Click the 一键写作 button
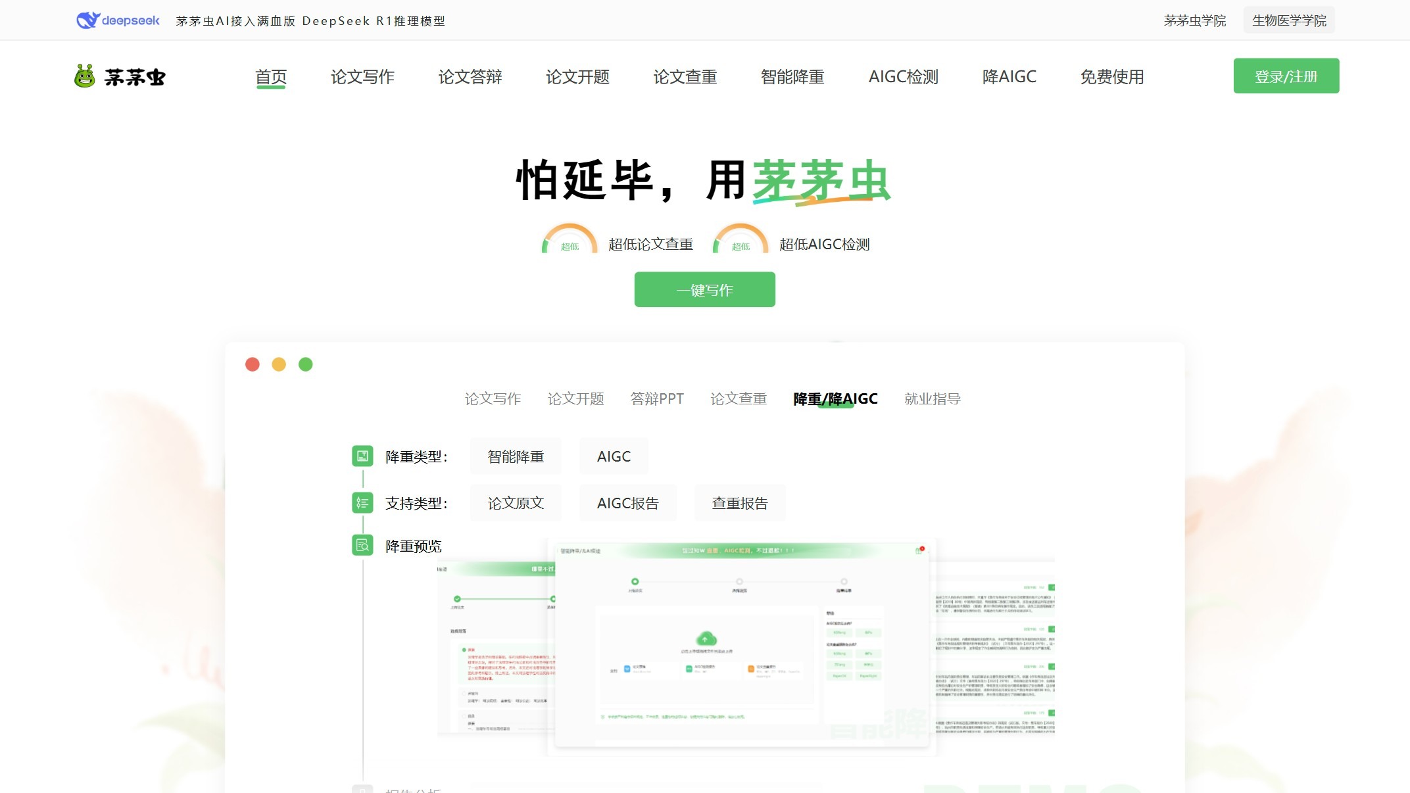This screenshot has width=1410, height=793. point(704,289)
